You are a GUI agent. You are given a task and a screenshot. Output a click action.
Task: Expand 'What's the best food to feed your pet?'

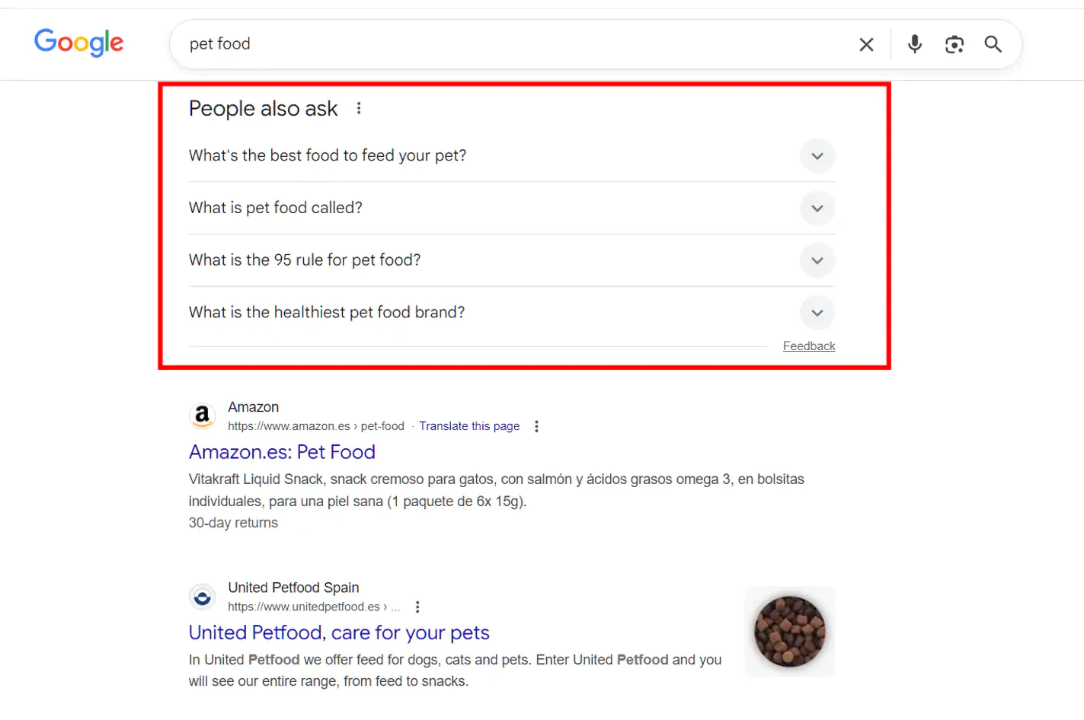pos(817,156)
